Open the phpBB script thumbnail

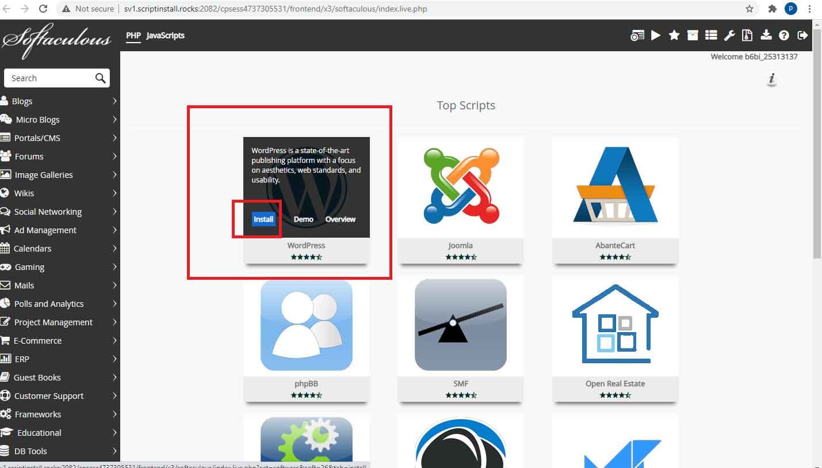point(307,325)
